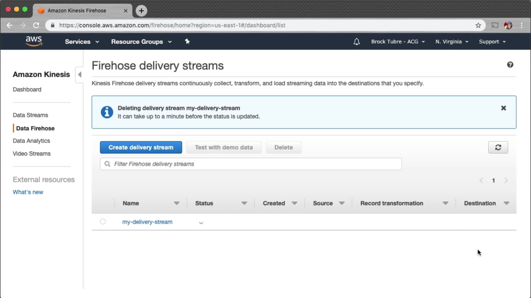Reload the browser page
Screen dimensions: 531x298
[36, 25]
